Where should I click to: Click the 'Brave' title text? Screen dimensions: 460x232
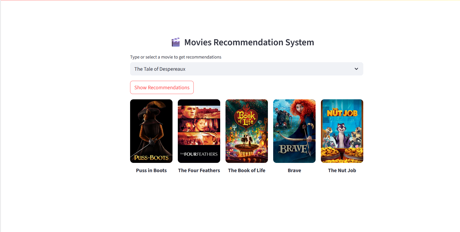(294, 171)
